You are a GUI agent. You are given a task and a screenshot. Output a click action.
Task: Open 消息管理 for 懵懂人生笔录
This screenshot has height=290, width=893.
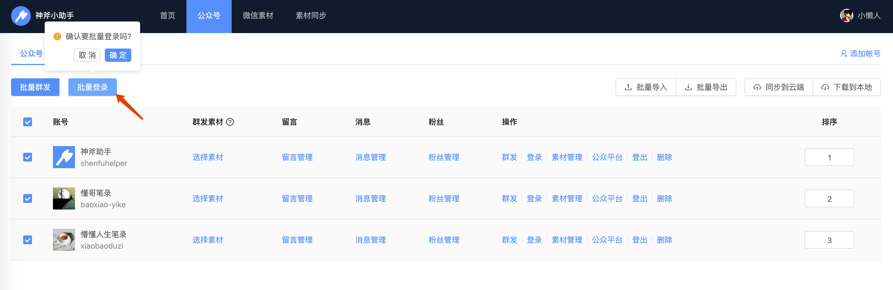coord(370,240)
